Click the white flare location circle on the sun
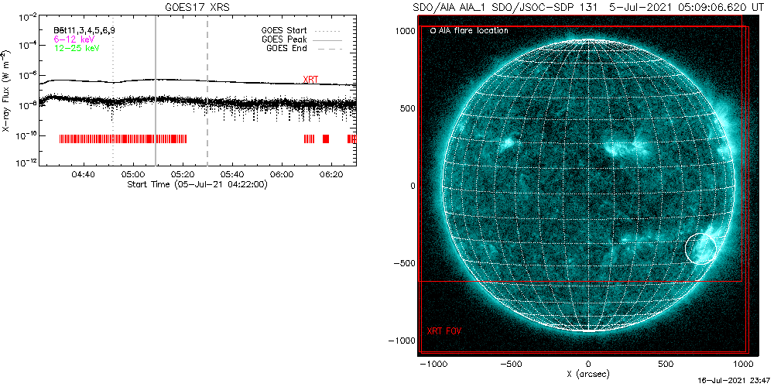This screenshot has height=387, width=774. tap(700, 248)
